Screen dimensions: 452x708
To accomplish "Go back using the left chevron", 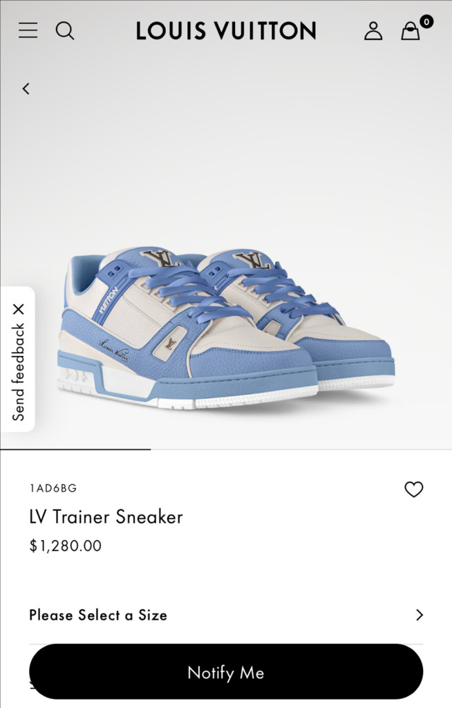I will point(26,88).
